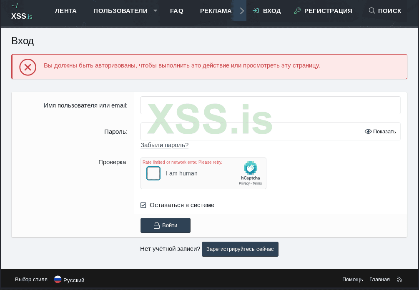Open the РЕКЛАМА navigation item
The image size is (419, 290).
[x=216, y=11]
